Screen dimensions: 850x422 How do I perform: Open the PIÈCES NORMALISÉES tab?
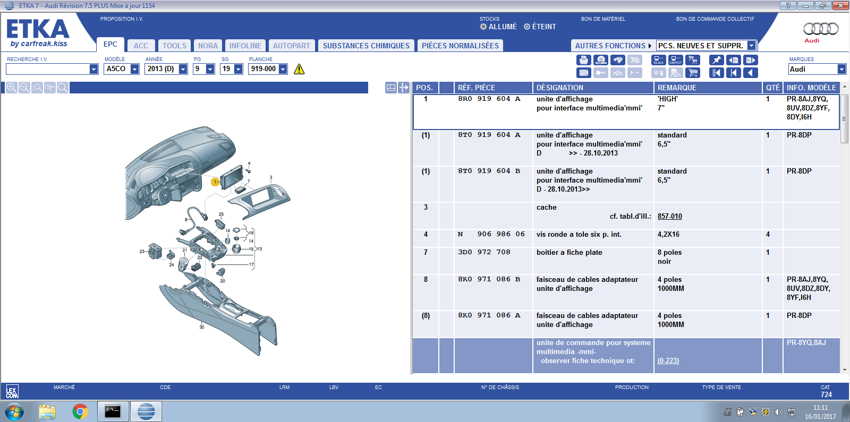pos(460,46)
